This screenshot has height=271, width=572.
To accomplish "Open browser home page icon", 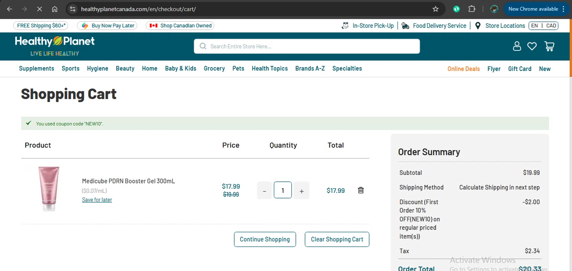I will 55,9.
